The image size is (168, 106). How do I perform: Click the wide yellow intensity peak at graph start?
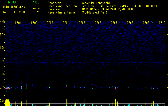click(8, 103)
